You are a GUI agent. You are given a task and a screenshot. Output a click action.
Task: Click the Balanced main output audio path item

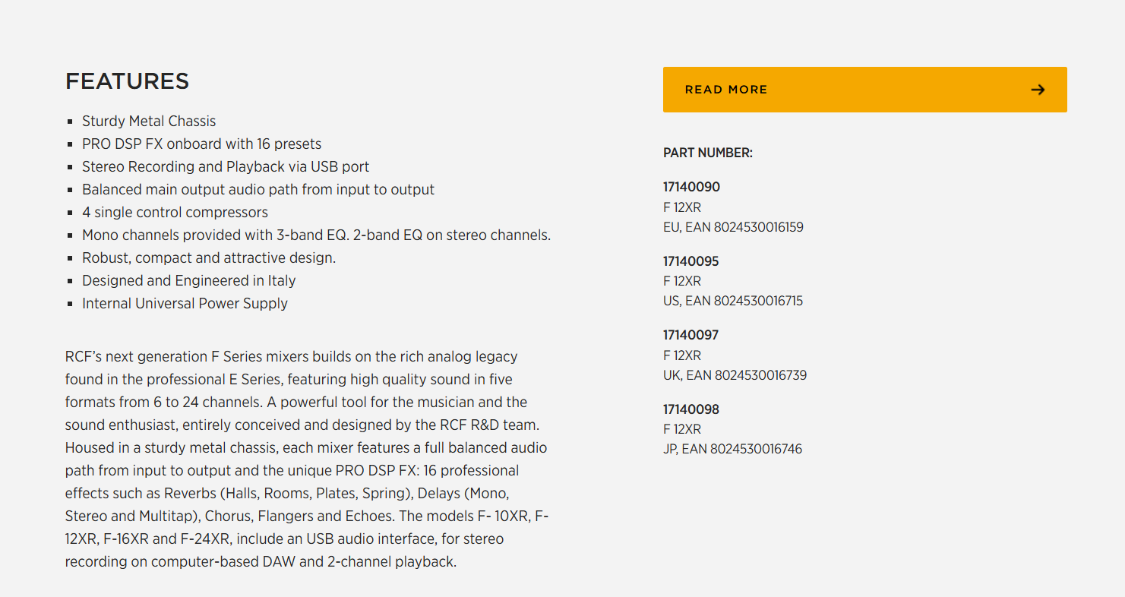coord(258,190)
